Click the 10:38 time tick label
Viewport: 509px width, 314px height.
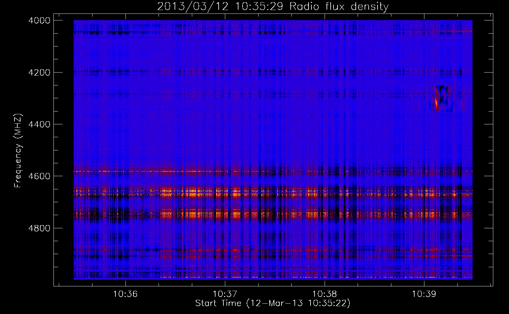point(324,294)
